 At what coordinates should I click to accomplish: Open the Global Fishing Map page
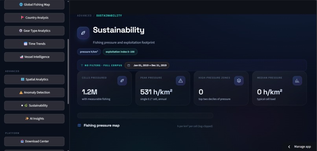[34, 4]
